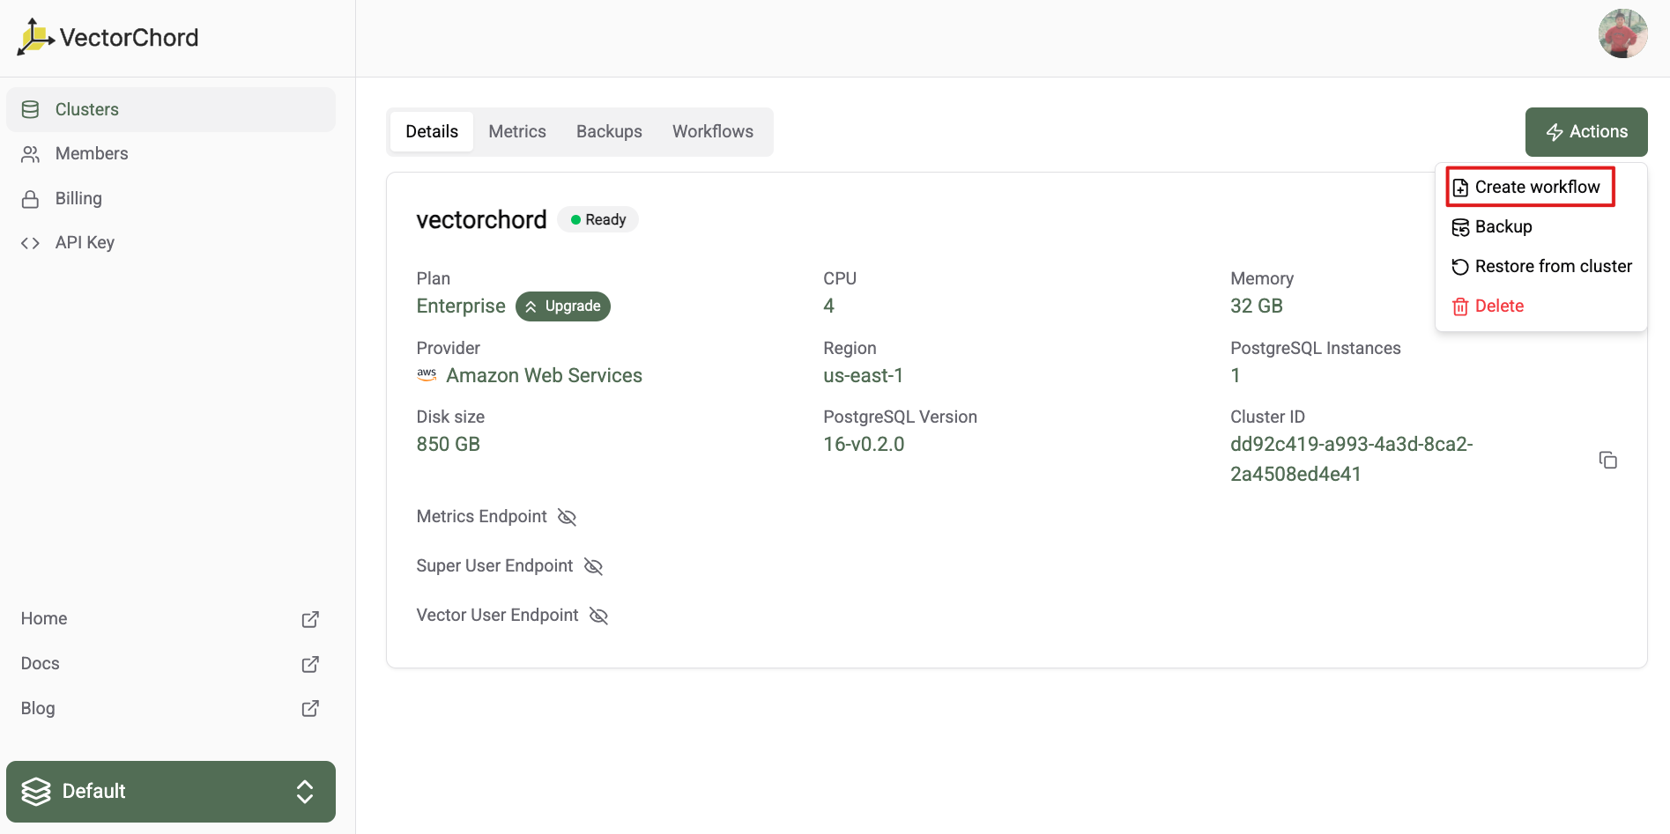The height and width of the screenshot is (834, 1670).
Task: Click the VectorChord logo icon
Action: 35,37
